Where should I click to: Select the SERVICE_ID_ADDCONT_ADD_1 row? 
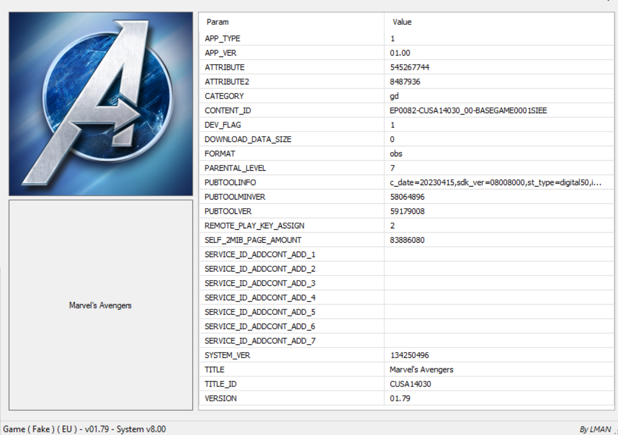[406, 255]
